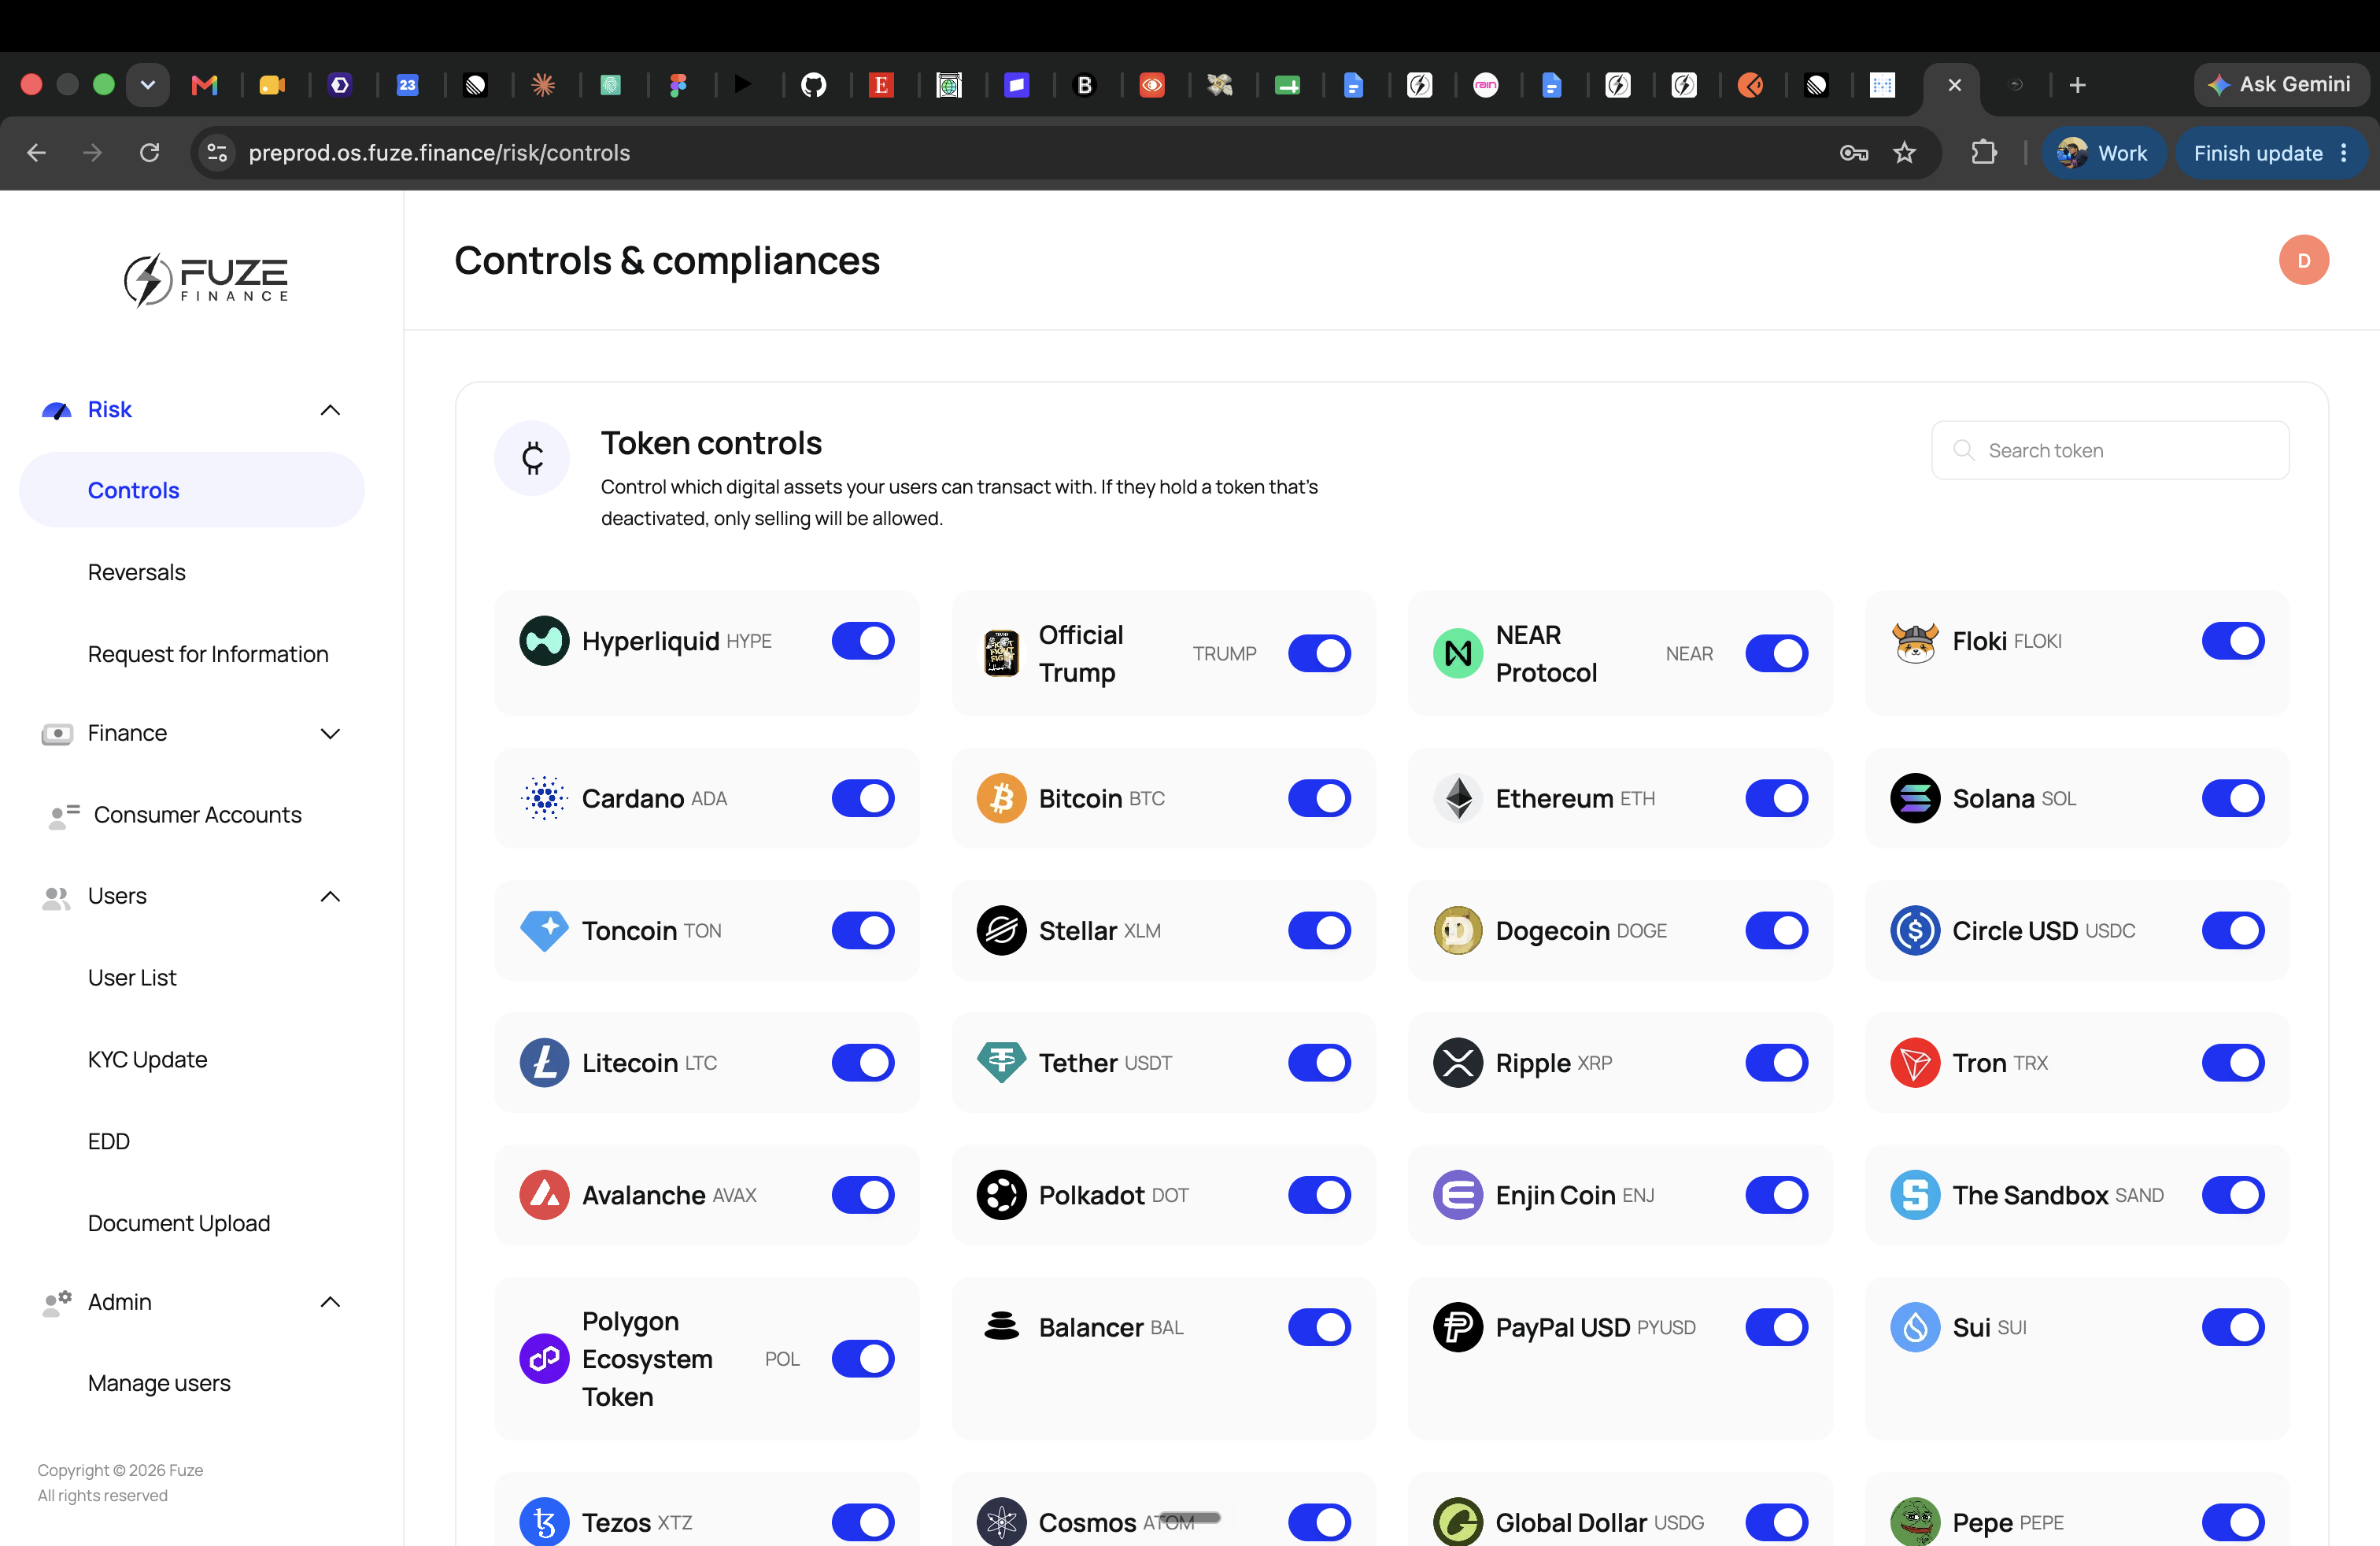Open the browser extensions puzzle icon

click(x=1984, y=152)
